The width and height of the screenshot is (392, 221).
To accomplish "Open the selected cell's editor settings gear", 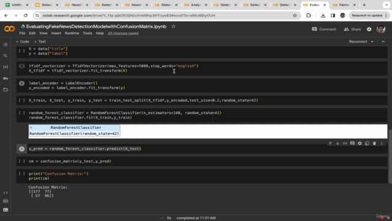I will 360,143.
